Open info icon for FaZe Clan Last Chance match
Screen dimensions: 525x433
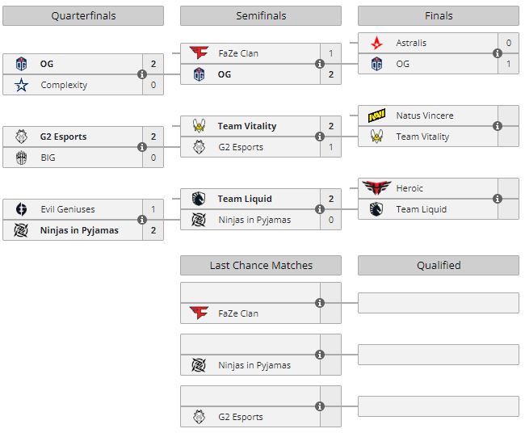tap(320, 303)
